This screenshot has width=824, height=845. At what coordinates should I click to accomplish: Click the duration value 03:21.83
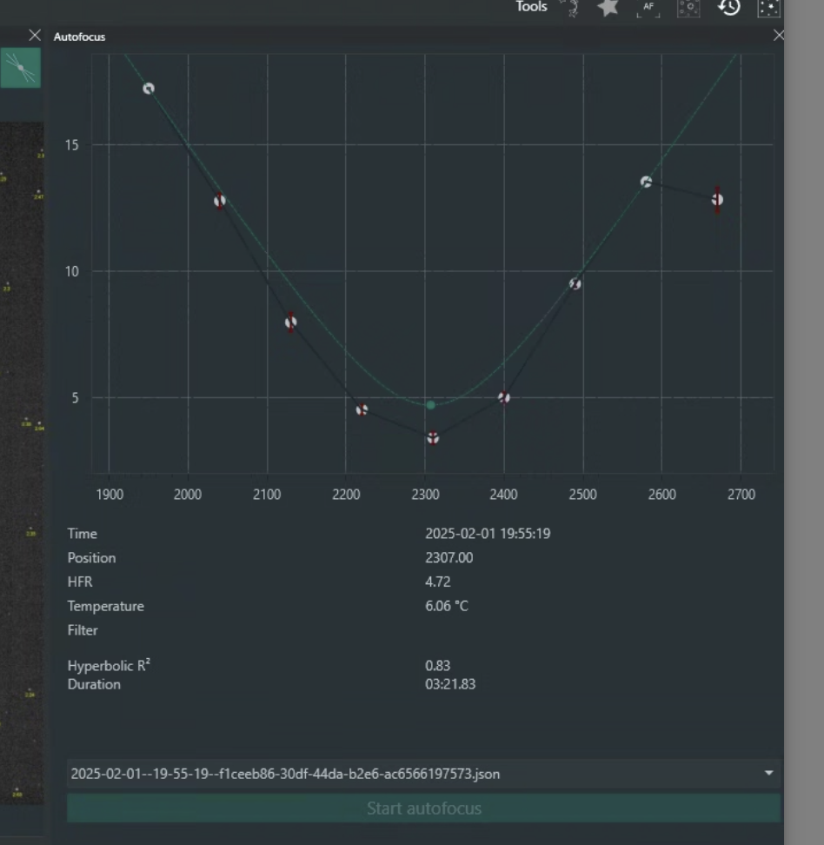(x=450, y=684)
